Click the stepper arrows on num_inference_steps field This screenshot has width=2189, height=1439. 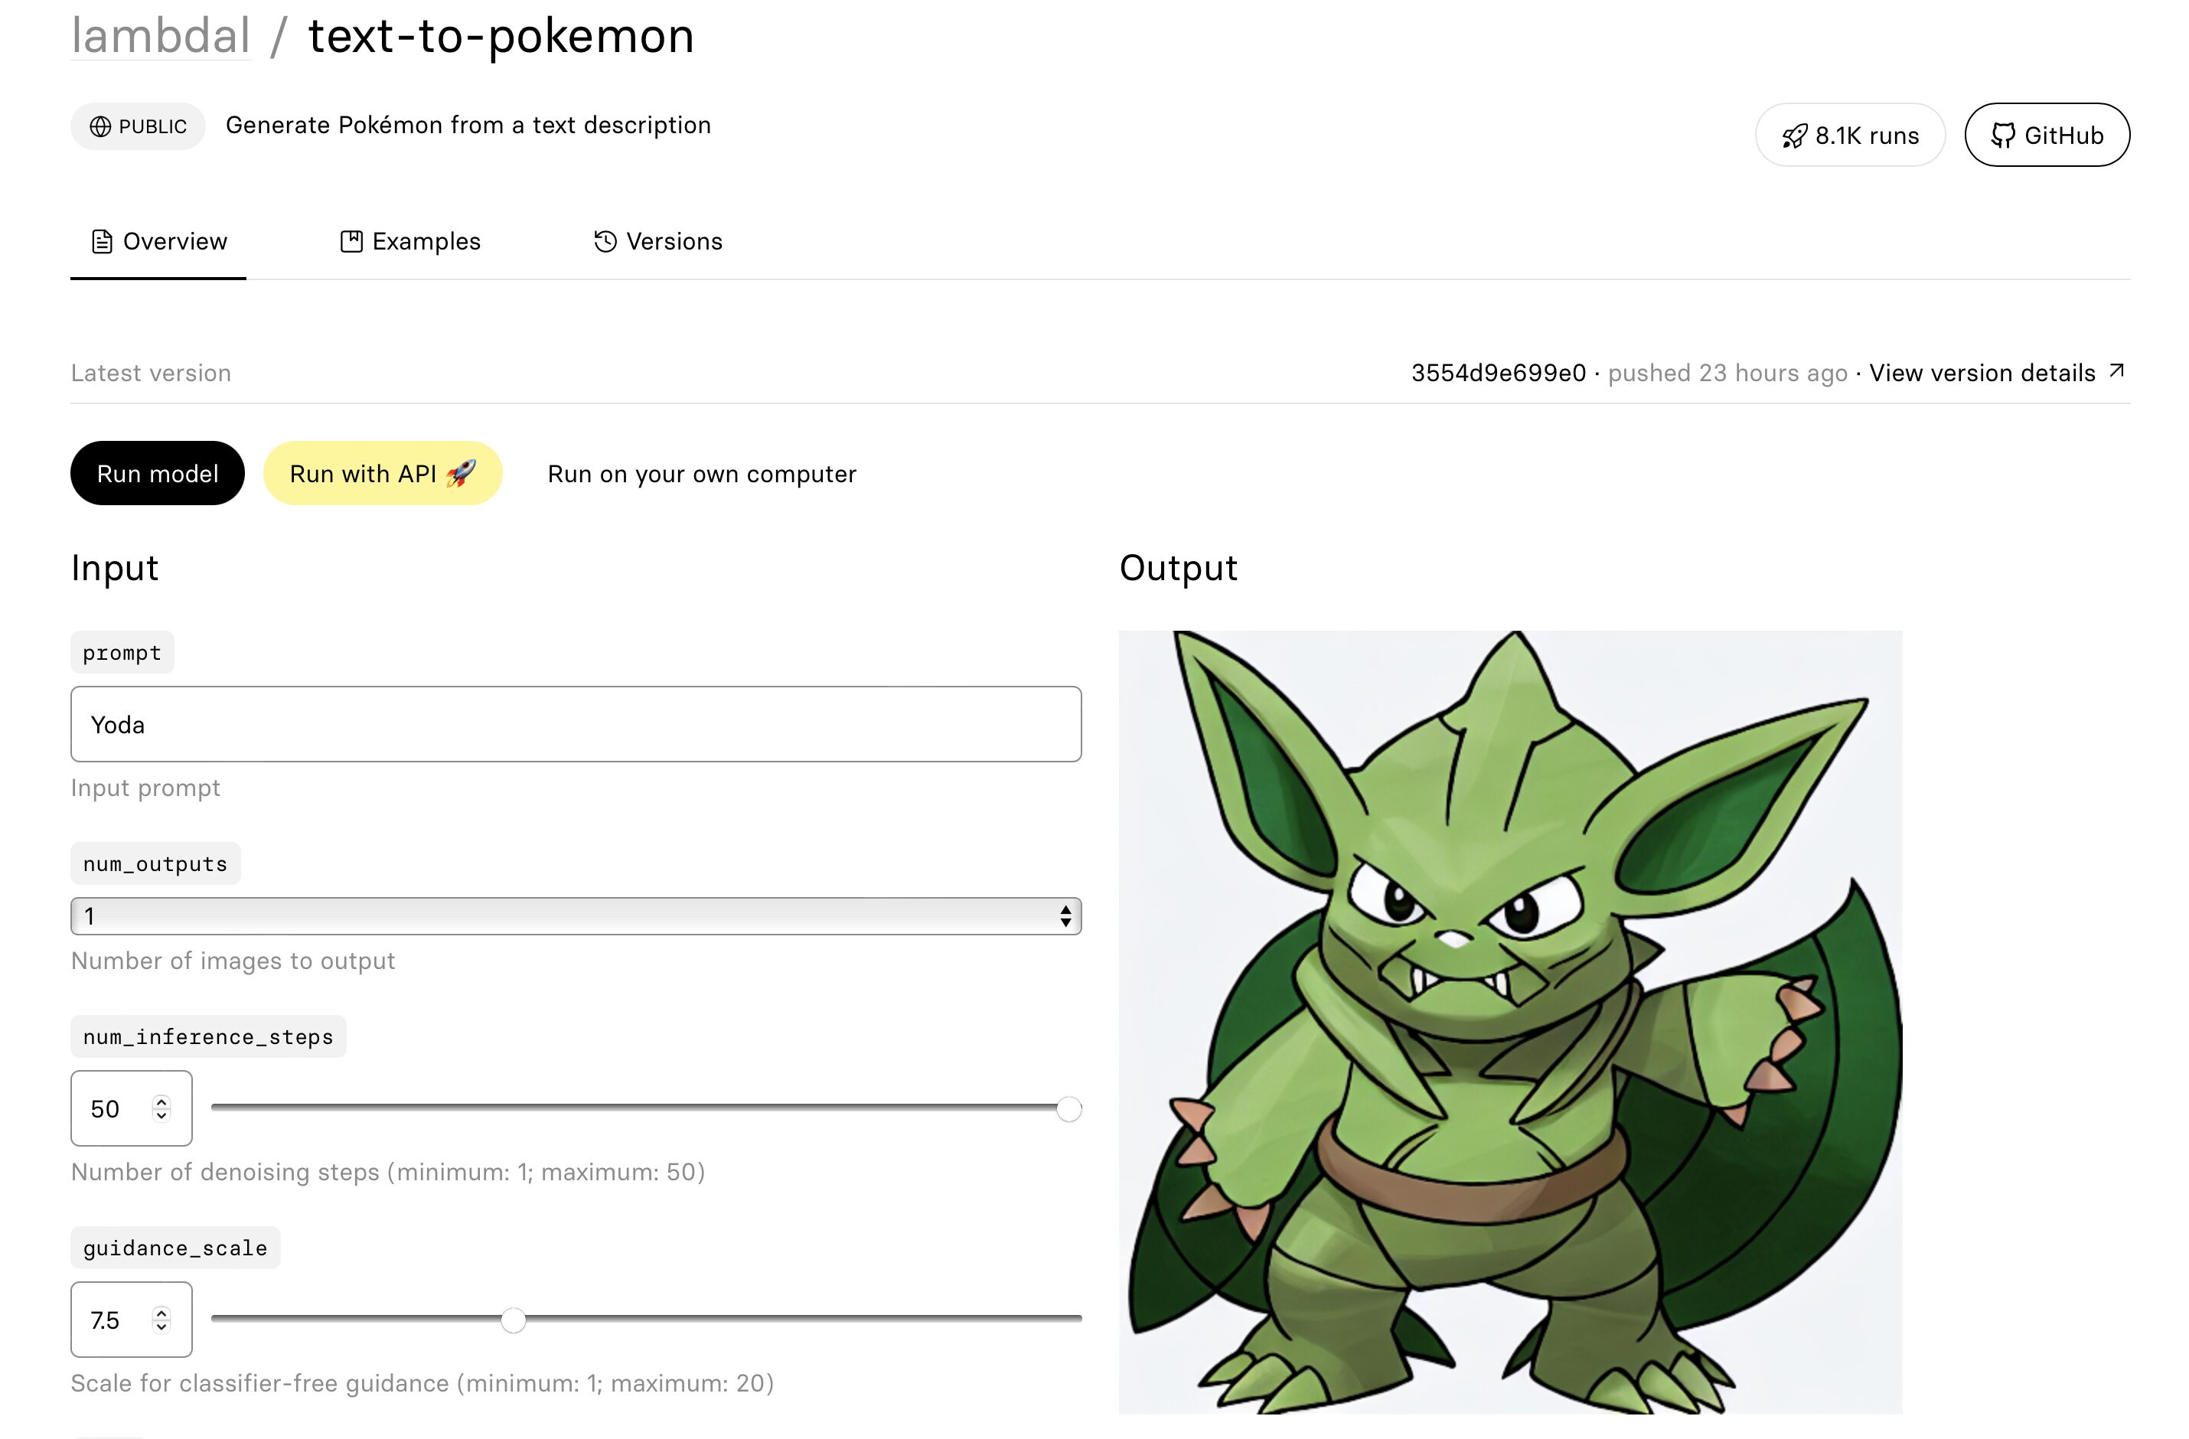pos(161,1108)
